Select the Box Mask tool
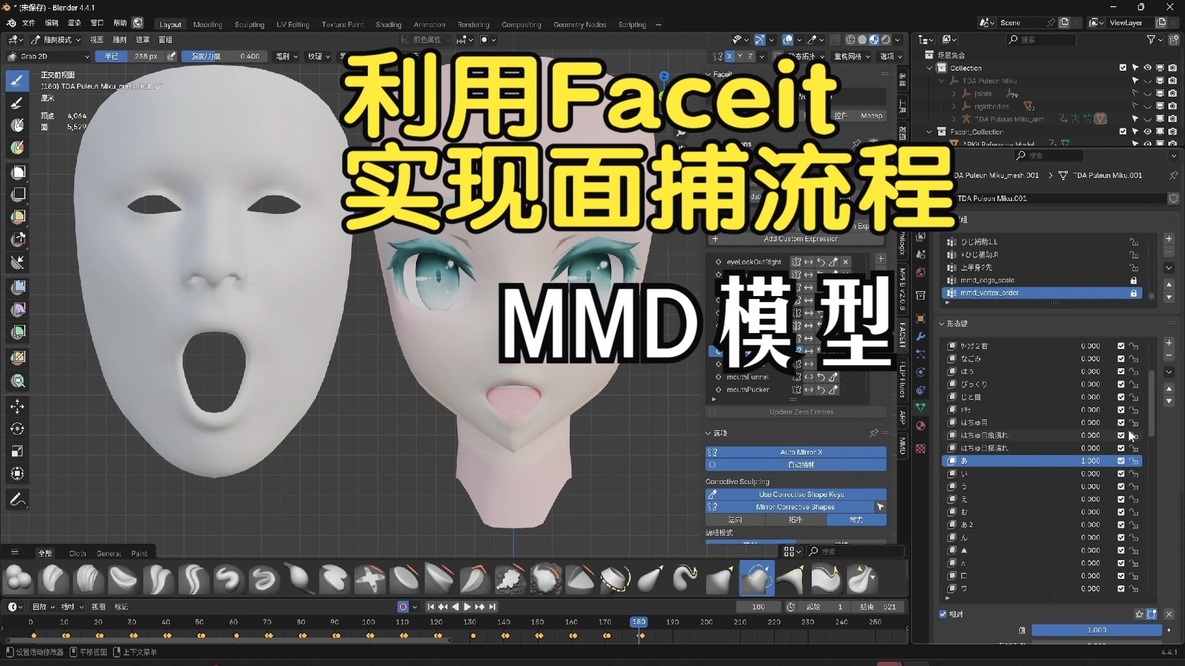The width and height of the screenshot is (1185, 666). pos(18,172)
